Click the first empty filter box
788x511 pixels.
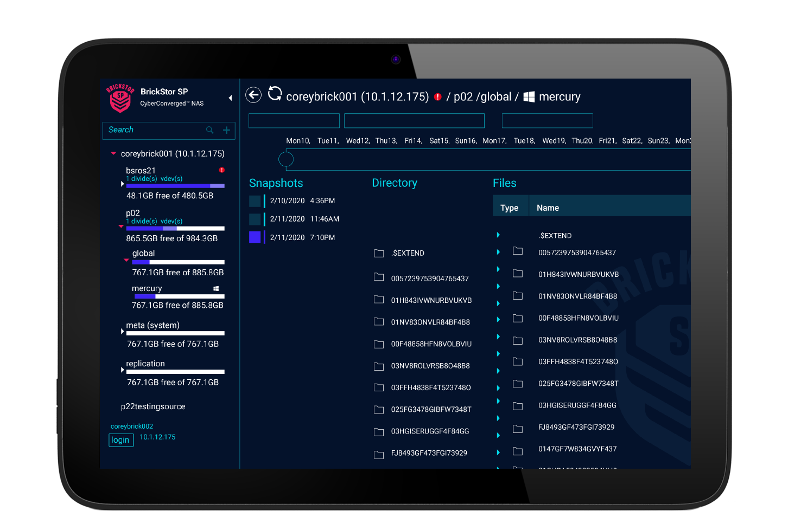(294, 121)
